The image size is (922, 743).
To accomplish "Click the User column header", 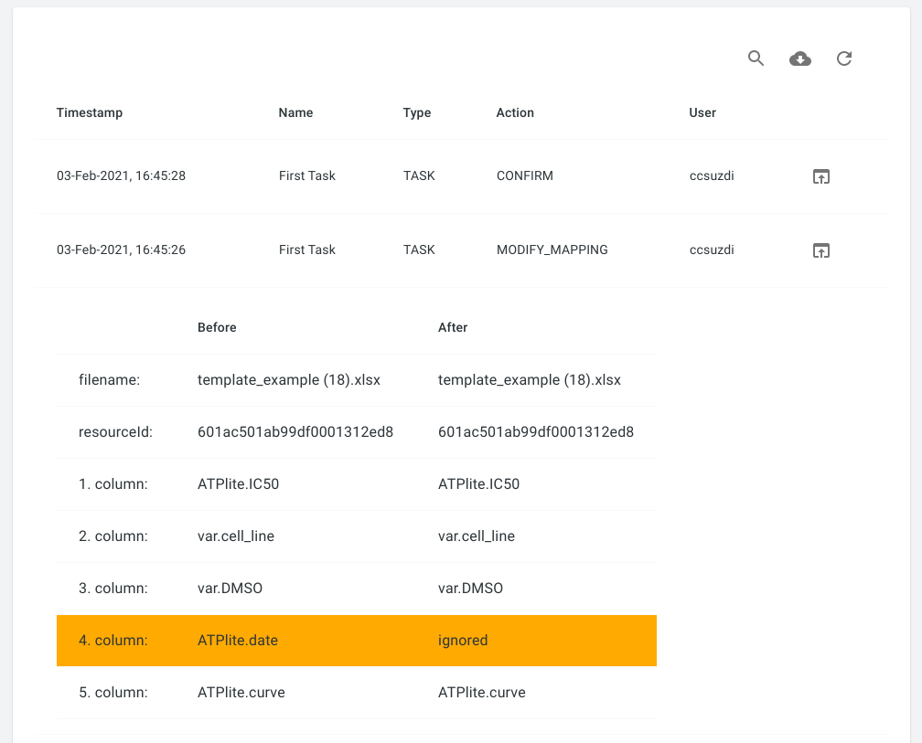I will pos(702,112).
